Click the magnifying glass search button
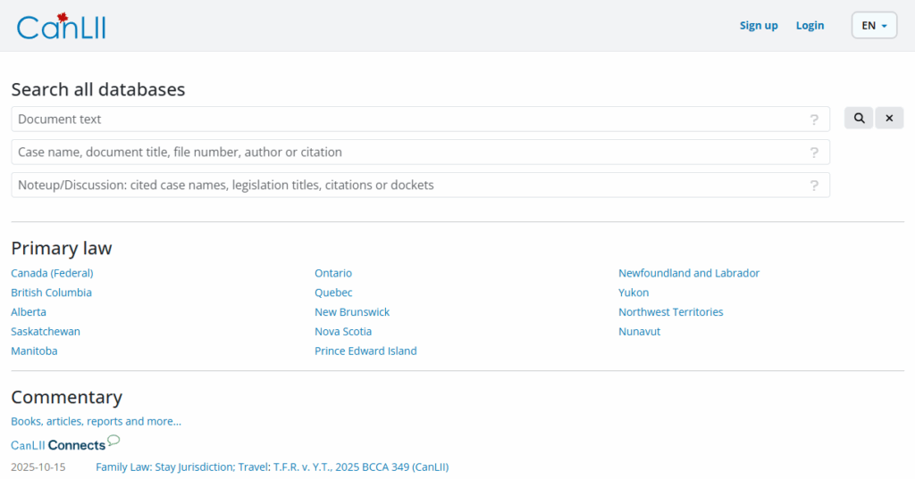The width and height of the screenshot is (915, 479). pyautogui.click(x=858, y=118)
